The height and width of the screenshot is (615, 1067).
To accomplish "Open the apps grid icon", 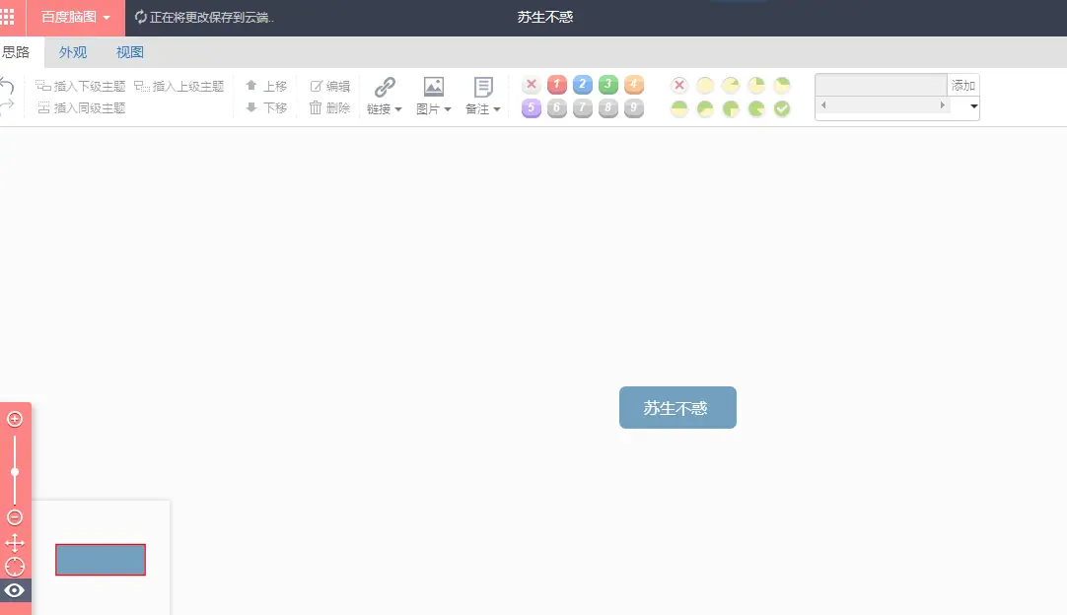I will (8, 17).
